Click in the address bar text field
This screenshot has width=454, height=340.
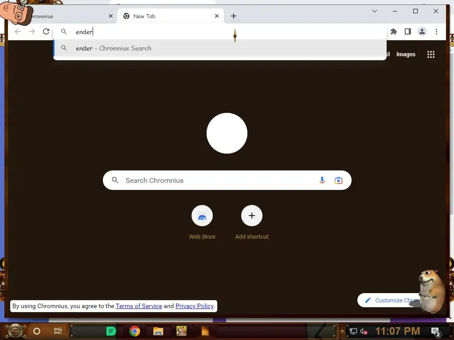point(220,31)
